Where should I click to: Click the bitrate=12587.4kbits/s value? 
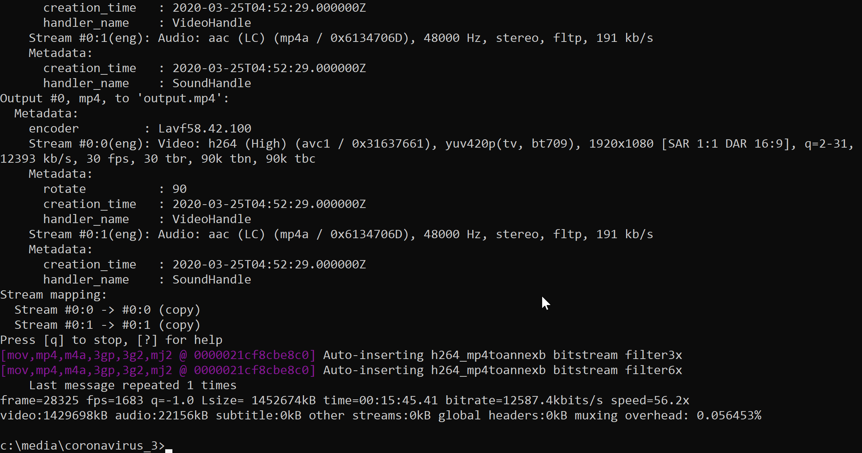[x=524, y=401]
